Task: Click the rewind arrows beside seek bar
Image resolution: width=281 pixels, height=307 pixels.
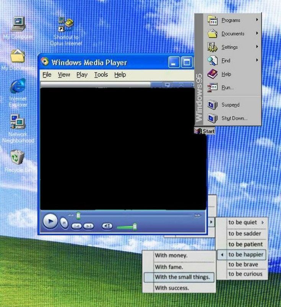Action: pyautogui.click(x=70, y=215)
